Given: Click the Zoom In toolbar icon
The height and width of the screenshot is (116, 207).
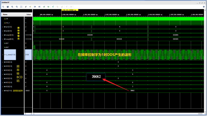Looking at the screenshot, I should (12, 7).
